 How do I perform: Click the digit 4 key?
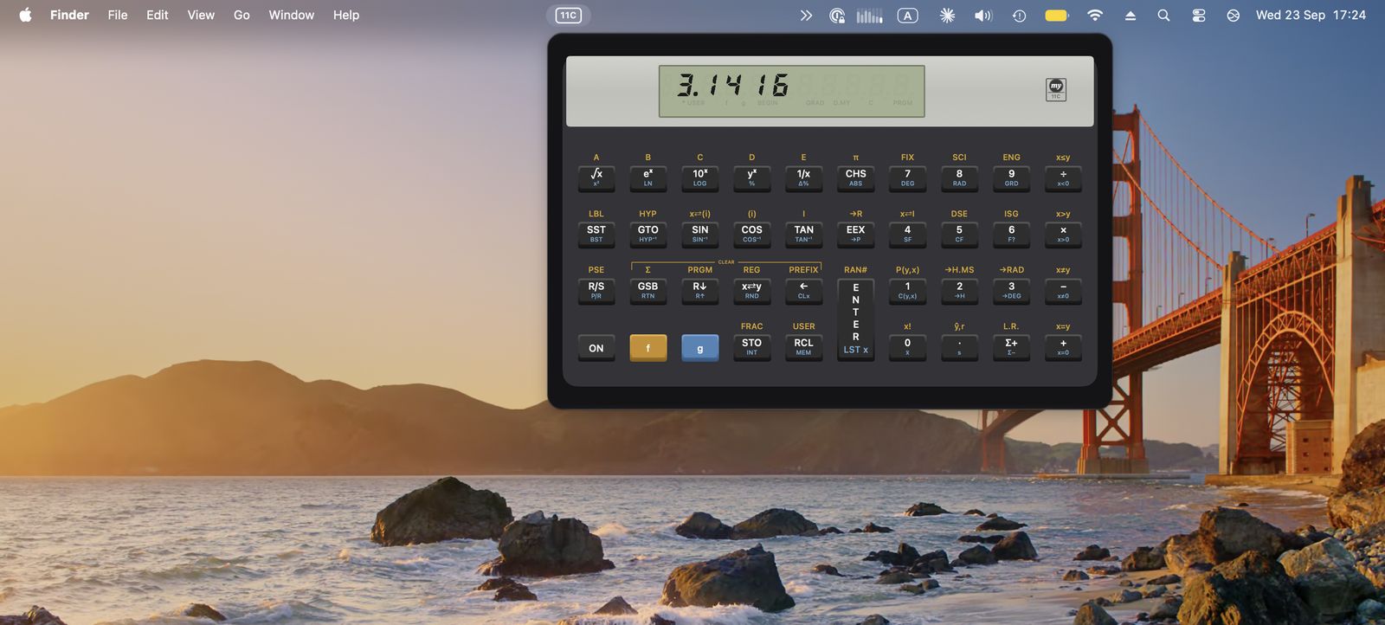coord(908,234)
